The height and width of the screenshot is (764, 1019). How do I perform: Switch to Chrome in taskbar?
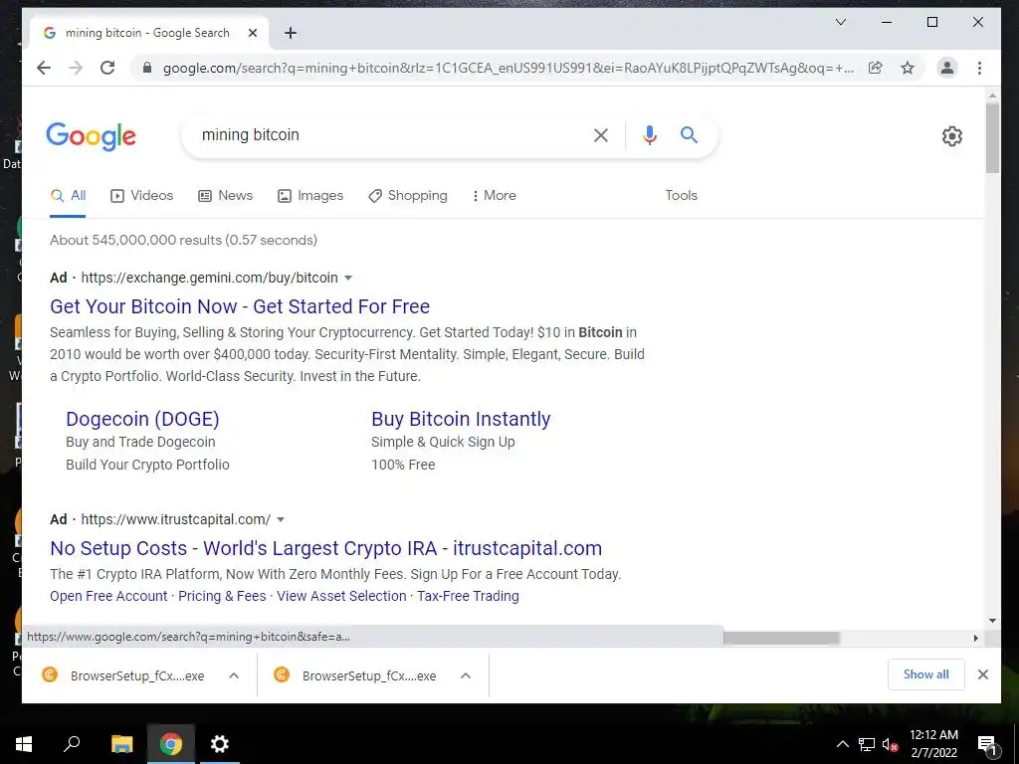click(170, 744)
